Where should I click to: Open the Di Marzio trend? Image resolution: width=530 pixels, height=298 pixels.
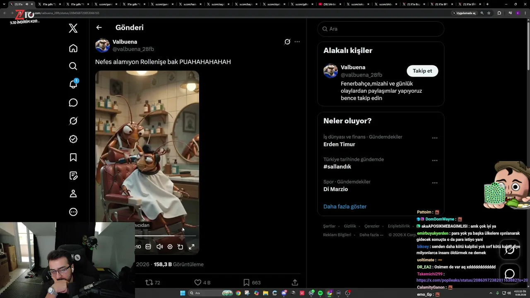(335, 189)
